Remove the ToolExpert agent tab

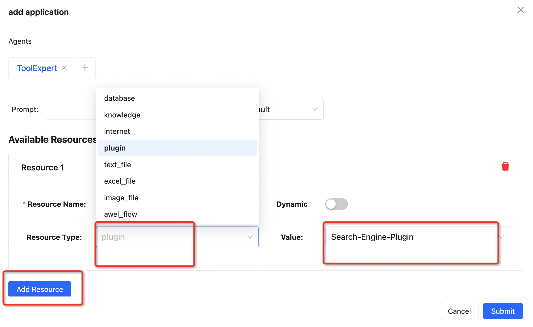[x=65, y=68]
